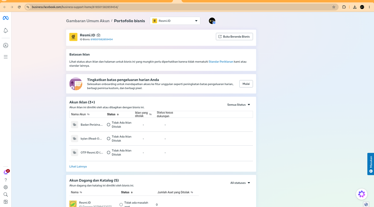Click Resmi.ID catalog green check logo
This screenshot has height=207, width=374.
click(73, 204)
